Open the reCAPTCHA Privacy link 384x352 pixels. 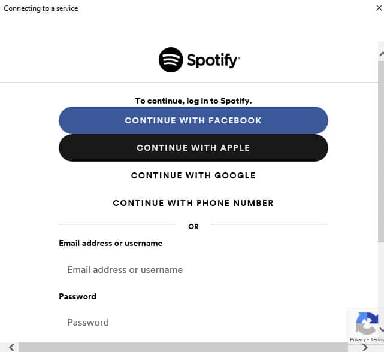[x=357, y=339]
